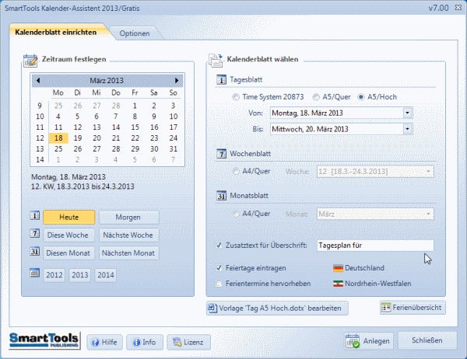
Task: Select March 15 in calendar
Action: 135,127
